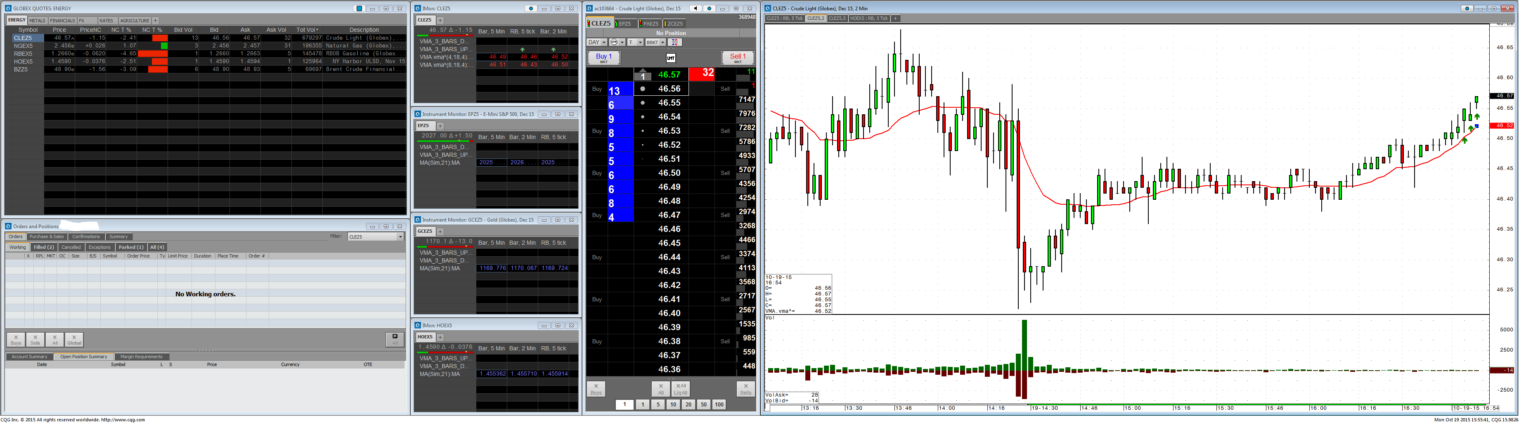
Task: Select the PAEZ5 tab in DOM trader
Action: (651, 24)
